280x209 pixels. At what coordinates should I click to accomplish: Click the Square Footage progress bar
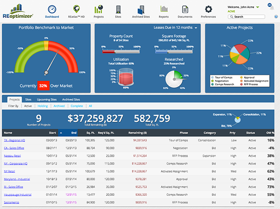174,52
